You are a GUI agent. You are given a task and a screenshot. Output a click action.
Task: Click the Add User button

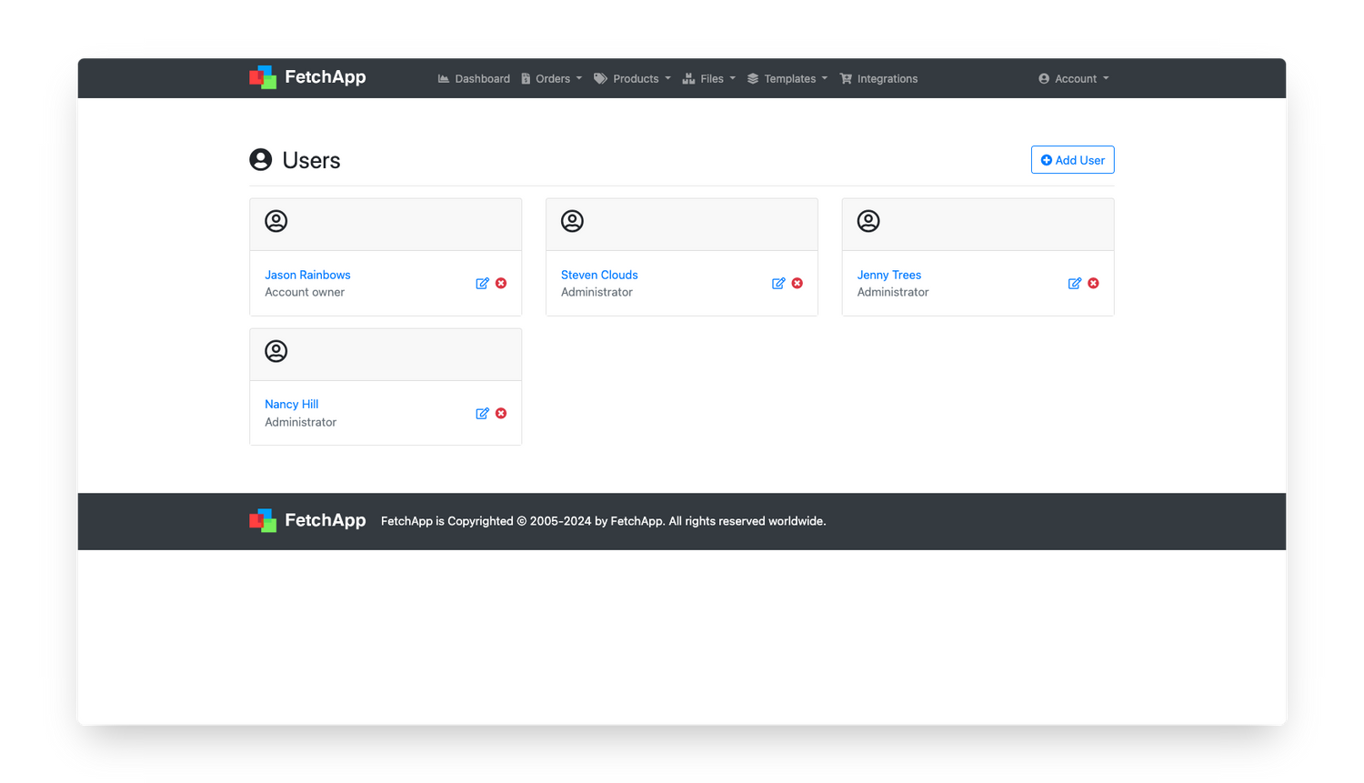click(1072, 160)
